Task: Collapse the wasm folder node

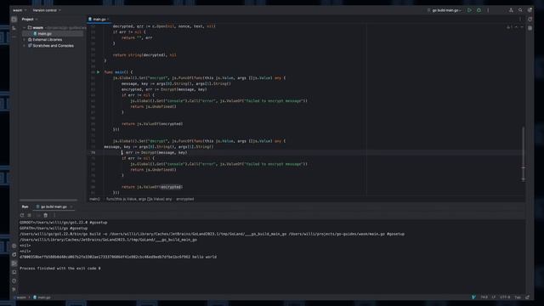Action: pos(25,28)
